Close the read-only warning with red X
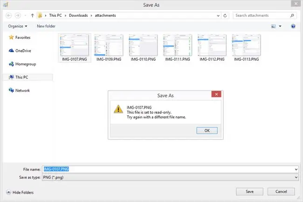 click(216, 94)
